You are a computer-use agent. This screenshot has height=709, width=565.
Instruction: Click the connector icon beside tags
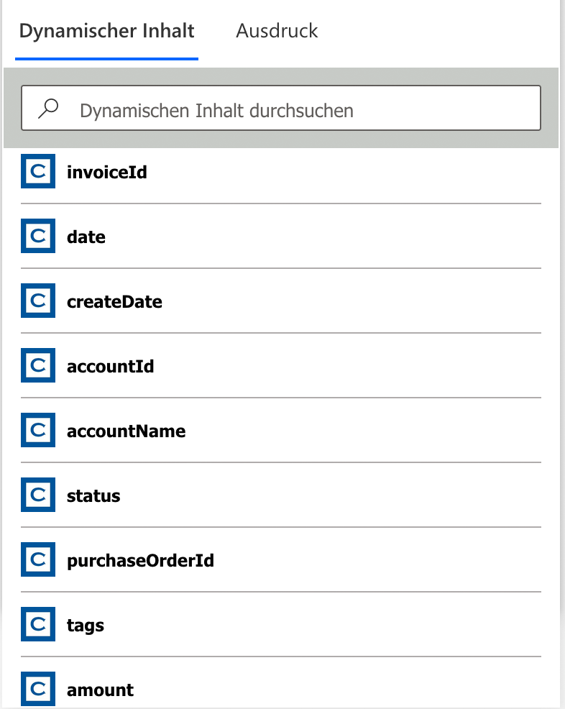click(38, 624)
